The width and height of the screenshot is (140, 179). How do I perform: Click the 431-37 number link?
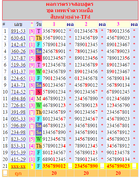tap(18, 72)
